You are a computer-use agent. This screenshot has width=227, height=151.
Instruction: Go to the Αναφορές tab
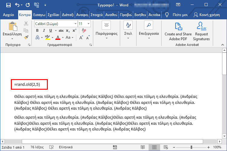click(x=82, y=15)
